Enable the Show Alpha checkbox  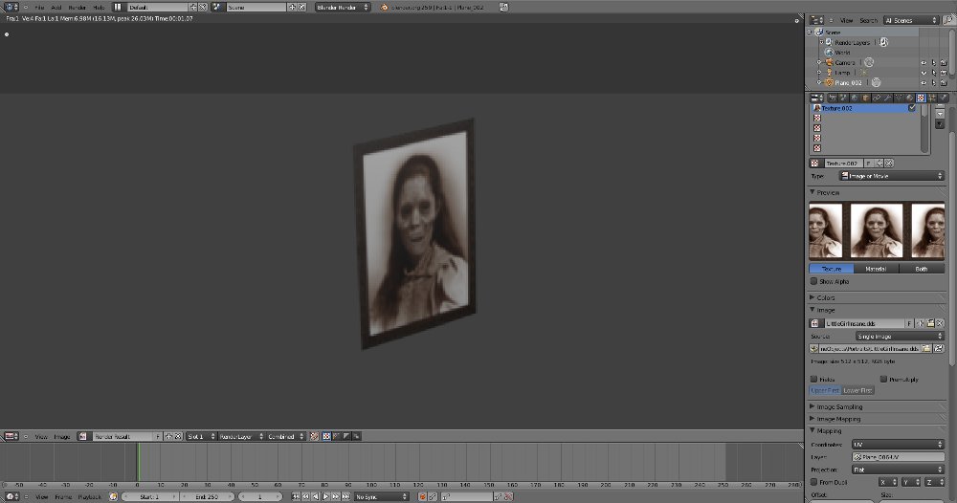[814, 281]
